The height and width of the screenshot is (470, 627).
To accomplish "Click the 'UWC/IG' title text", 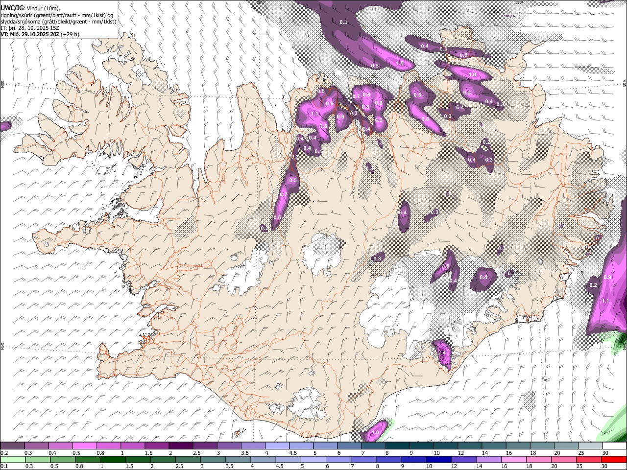I will (x=12, y=8).
